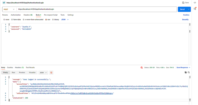Select the binary body radio option

point(53,20)
